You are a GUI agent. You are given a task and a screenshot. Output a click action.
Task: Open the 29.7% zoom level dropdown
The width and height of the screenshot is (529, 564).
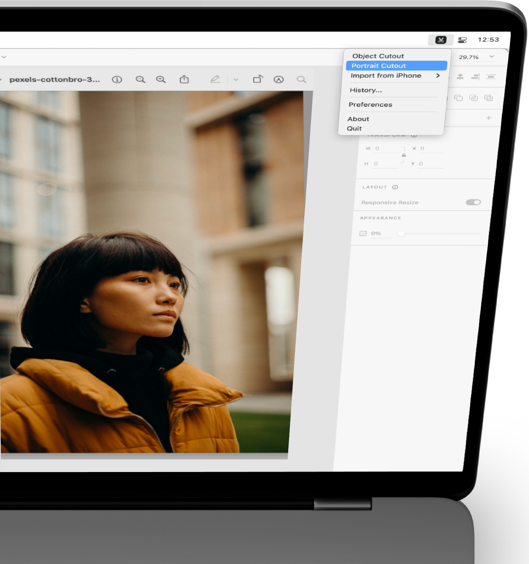tap(476, 57)
